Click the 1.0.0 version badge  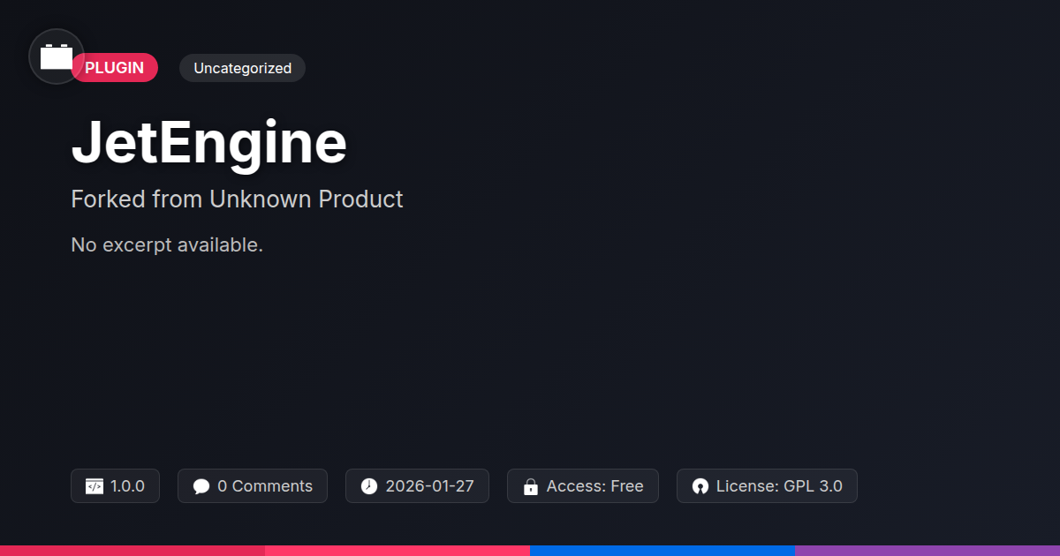pyautogui.click(x=115, y=486)
